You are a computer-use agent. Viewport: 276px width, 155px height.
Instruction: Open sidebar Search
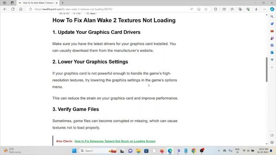(272, 16)
